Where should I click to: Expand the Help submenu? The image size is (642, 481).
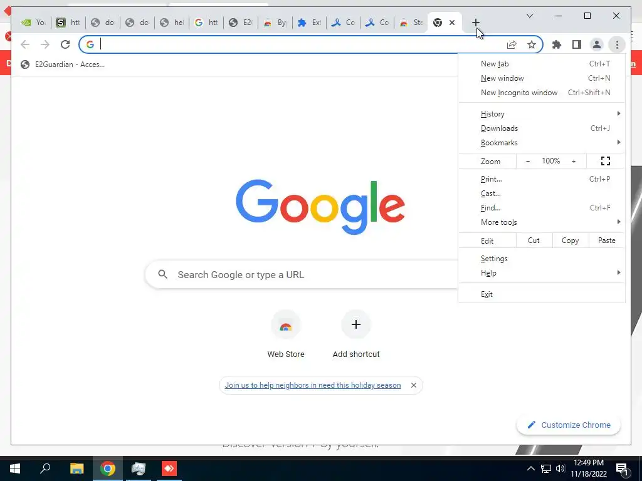[541, 273]
